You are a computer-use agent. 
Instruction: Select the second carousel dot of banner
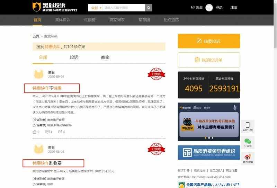209,138
